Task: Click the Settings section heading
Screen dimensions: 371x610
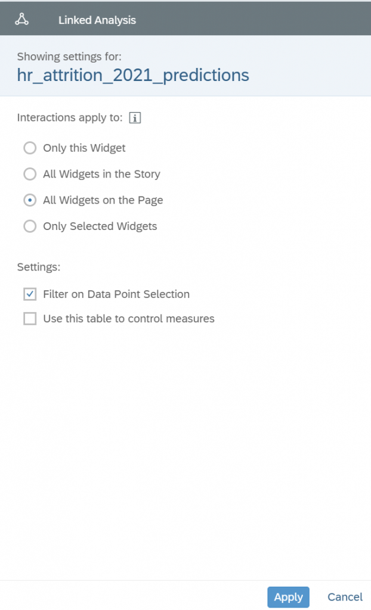Action: 39,267
